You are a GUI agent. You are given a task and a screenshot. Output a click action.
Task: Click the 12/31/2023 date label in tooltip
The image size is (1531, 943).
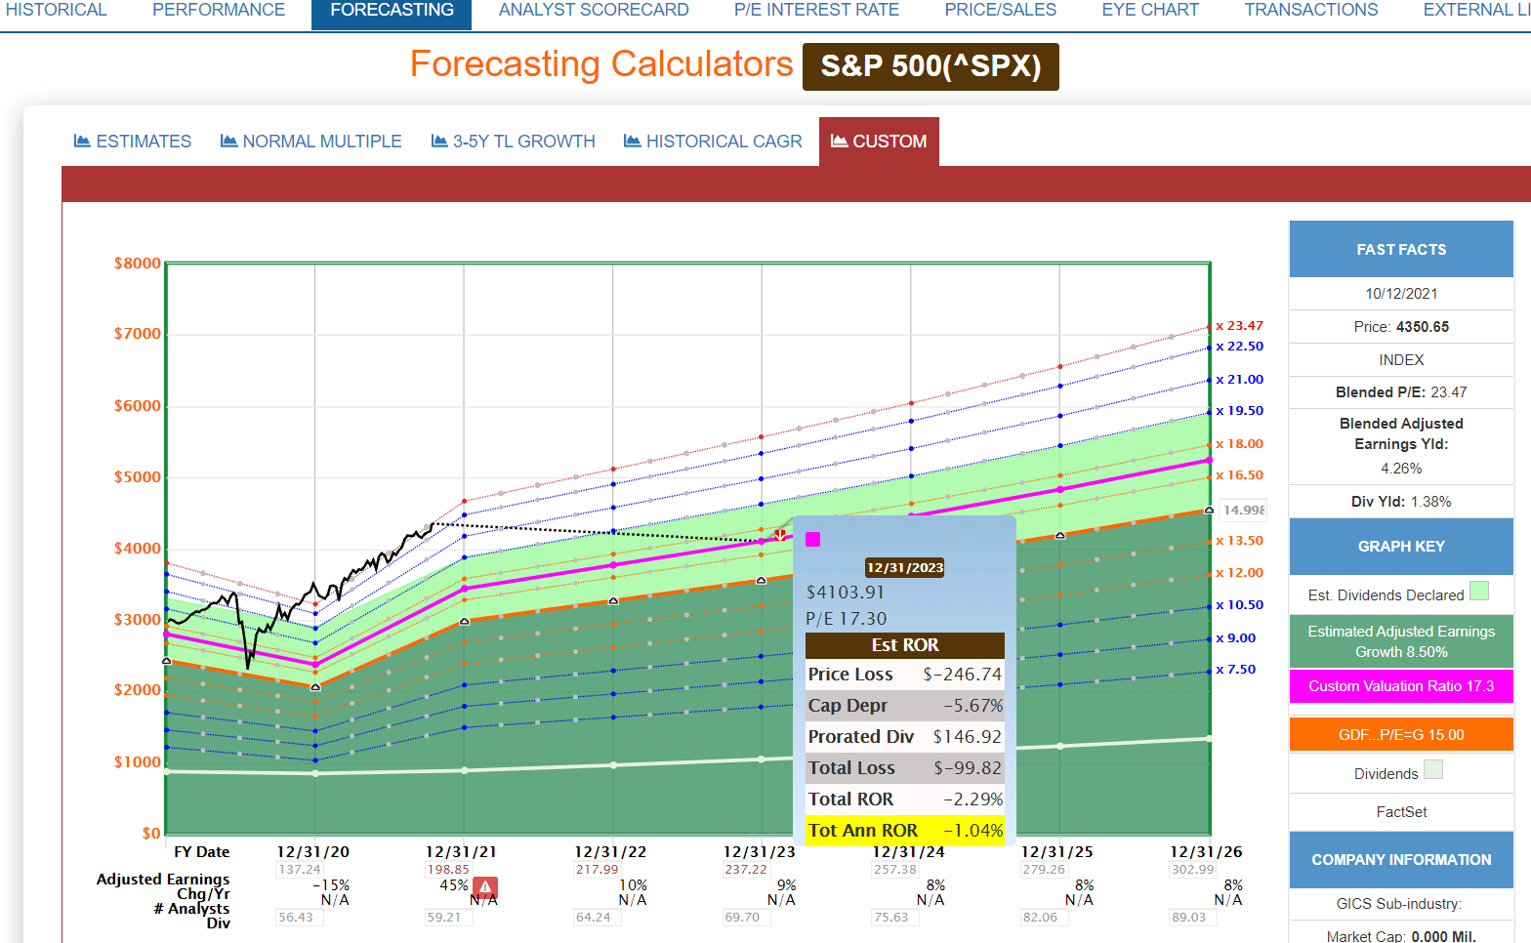pos(905,568)
